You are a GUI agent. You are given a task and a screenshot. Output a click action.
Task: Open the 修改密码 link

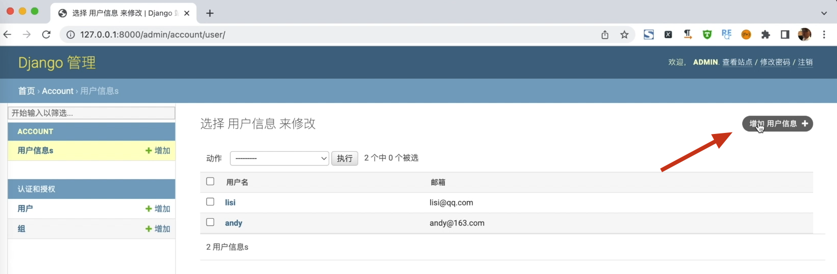pyautogui.click(x=775, y=62)
